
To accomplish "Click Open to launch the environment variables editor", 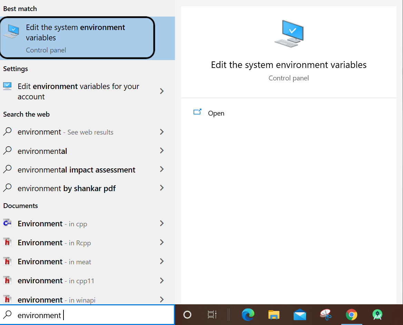I will pyautogui.click(x=216, y=113).
